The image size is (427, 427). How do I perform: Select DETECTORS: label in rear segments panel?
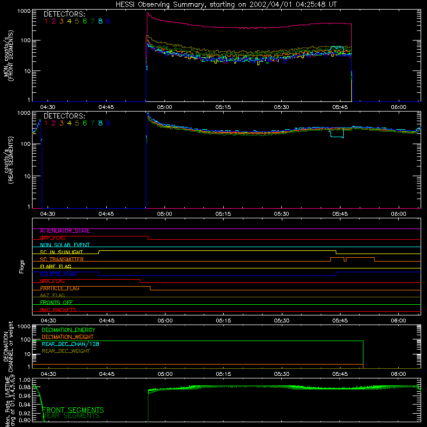pyautogui.click(x=64, y=116)
